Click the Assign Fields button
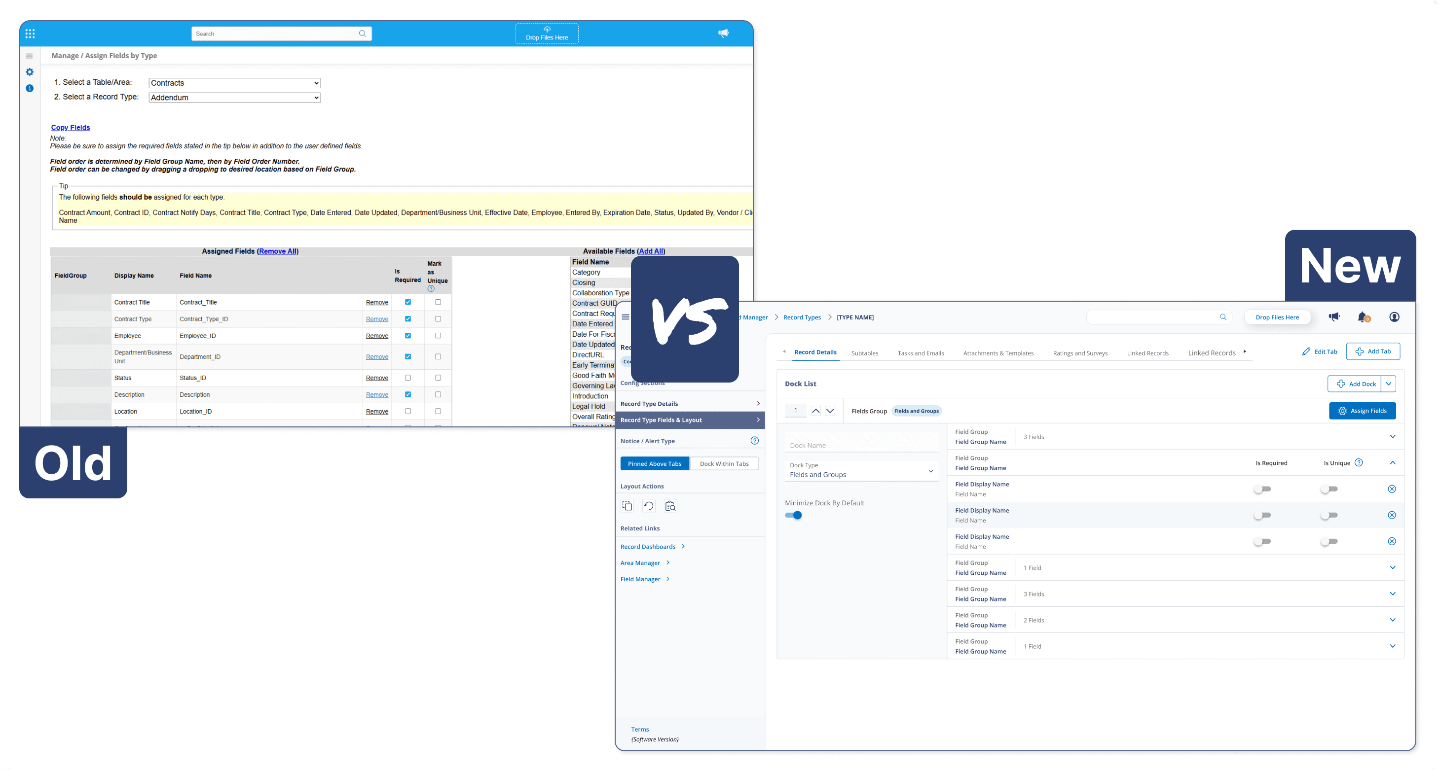Screen dimensions: 1441x770 pos(1363,410)
